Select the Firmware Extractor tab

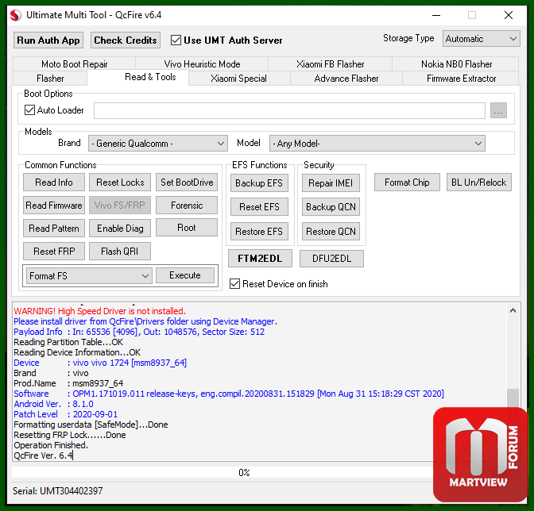coord(461,79)
